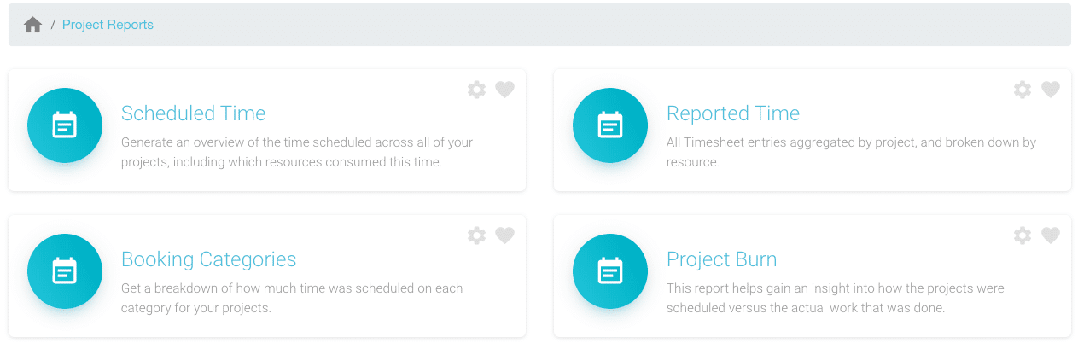
Task: Click the Project Burn description text
Action: click(x=836, y=298)
